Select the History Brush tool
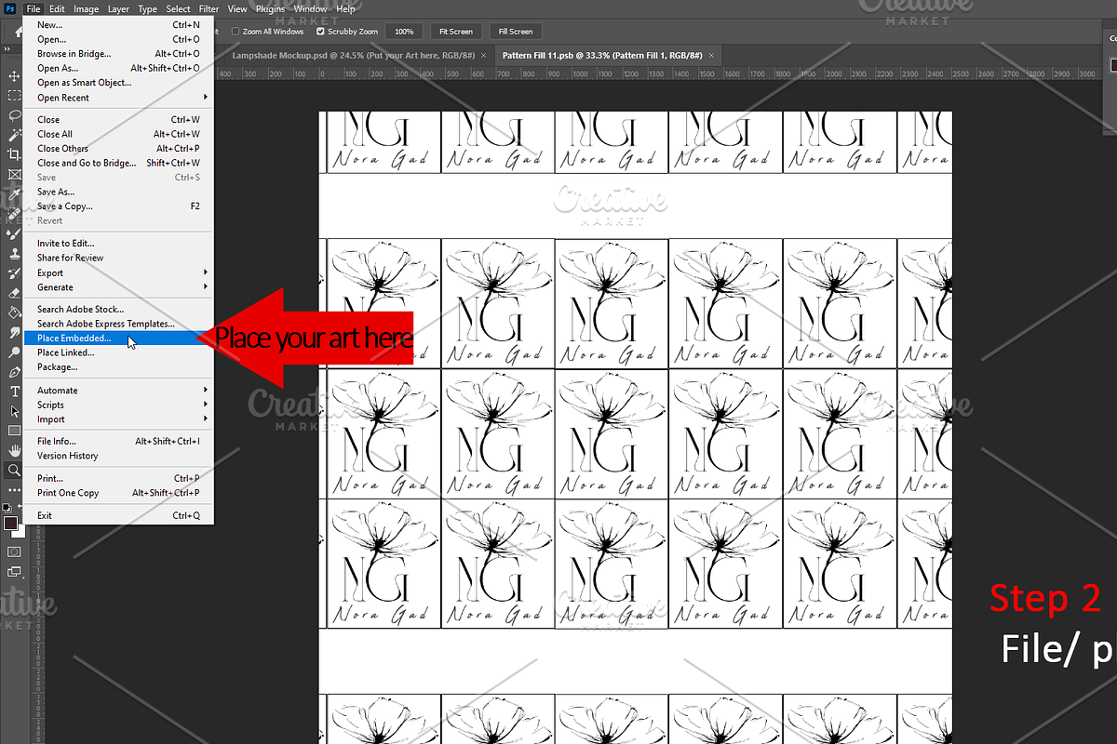Screen dimensions: 1117x744 [x=14, y=273]
